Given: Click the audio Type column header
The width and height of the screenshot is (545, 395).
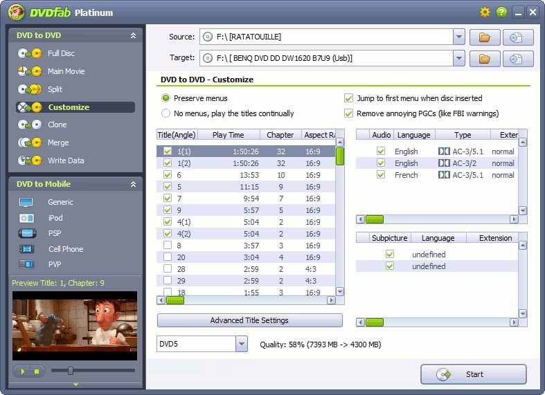Looking at the screenshot, I should (x=463, y=135).
